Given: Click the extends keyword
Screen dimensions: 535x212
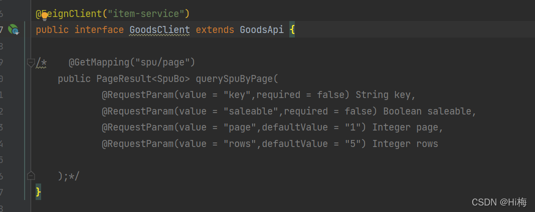Looking at the screenshot, I should point(215,30).
